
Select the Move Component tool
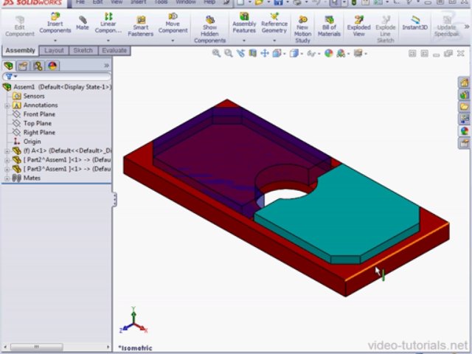[173, 23]
